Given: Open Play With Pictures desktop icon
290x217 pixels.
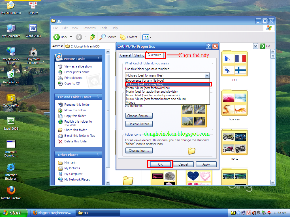Looking at the screenshot, I should pos(33,55).
